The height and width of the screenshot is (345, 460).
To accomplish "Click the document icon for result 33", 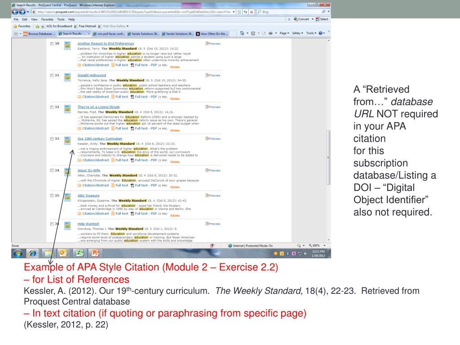I will [67, 141].
